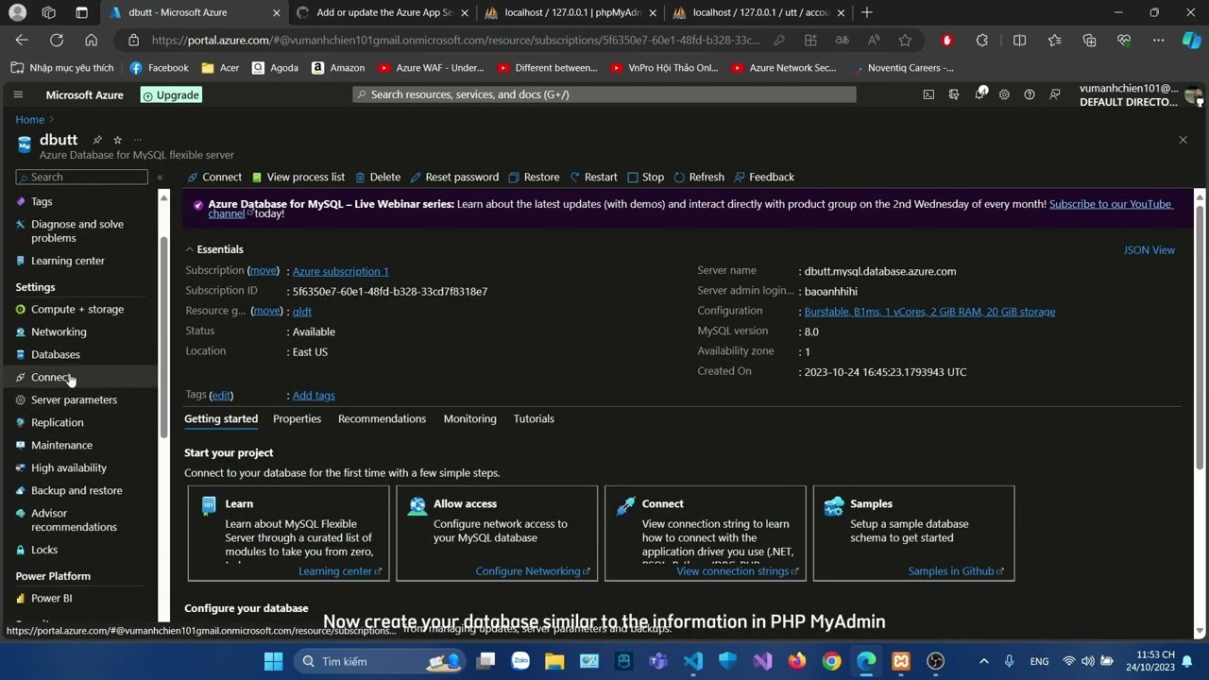Open Power BI in sidebar
The image size is (1209, 680).
(51, 598)
